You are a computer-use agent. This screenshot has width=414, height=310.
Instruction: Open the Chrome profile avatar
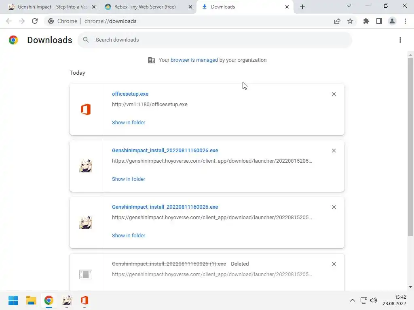coord(392,21)
